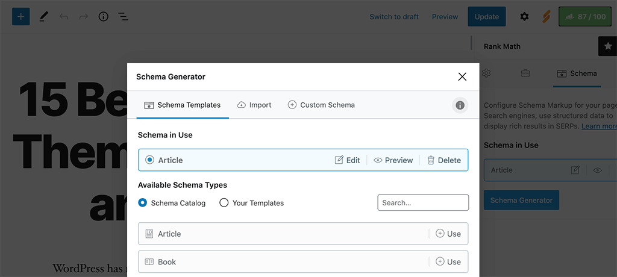The height and width of the screenshot is (277, 617).
Task: Select the pencil edit tools icon
Action: point(43,16)
